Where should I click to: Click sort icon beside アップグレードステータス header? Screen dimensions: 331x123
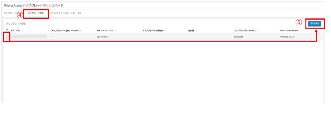pos(259,31)
